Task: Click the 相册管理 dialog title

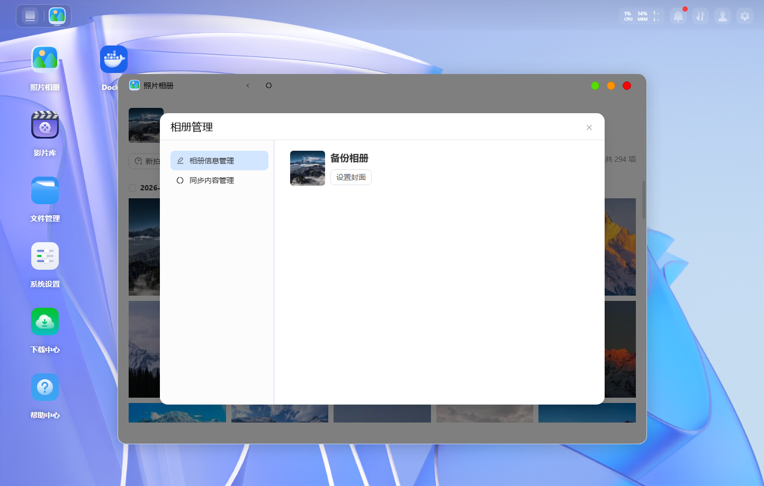Action: click(192, 127)
